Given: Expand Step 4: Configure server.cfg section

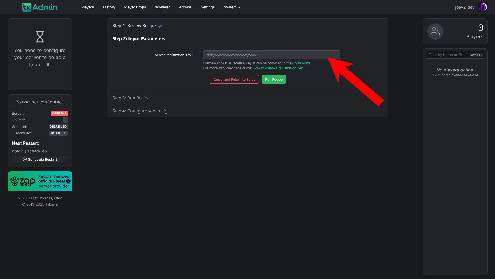Looking at the screenshot, I should [248, 111].
